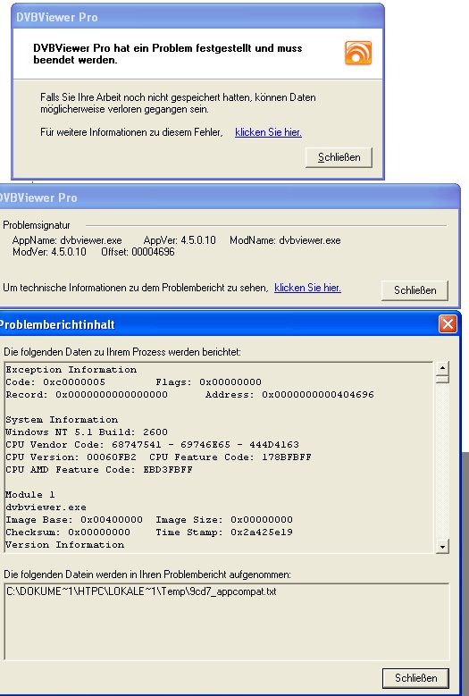
Task: Click Schließen at the bottom of Problemberichtinhalt
Action: click(415, 678)
